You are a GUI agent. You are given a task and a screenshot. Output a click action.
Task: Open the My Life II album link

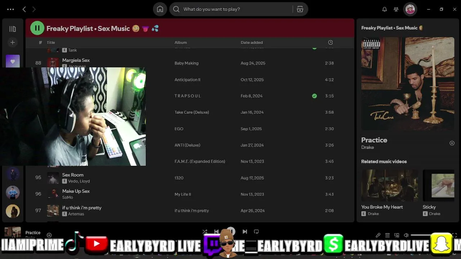pyautogui.click(x=183, y=194)
